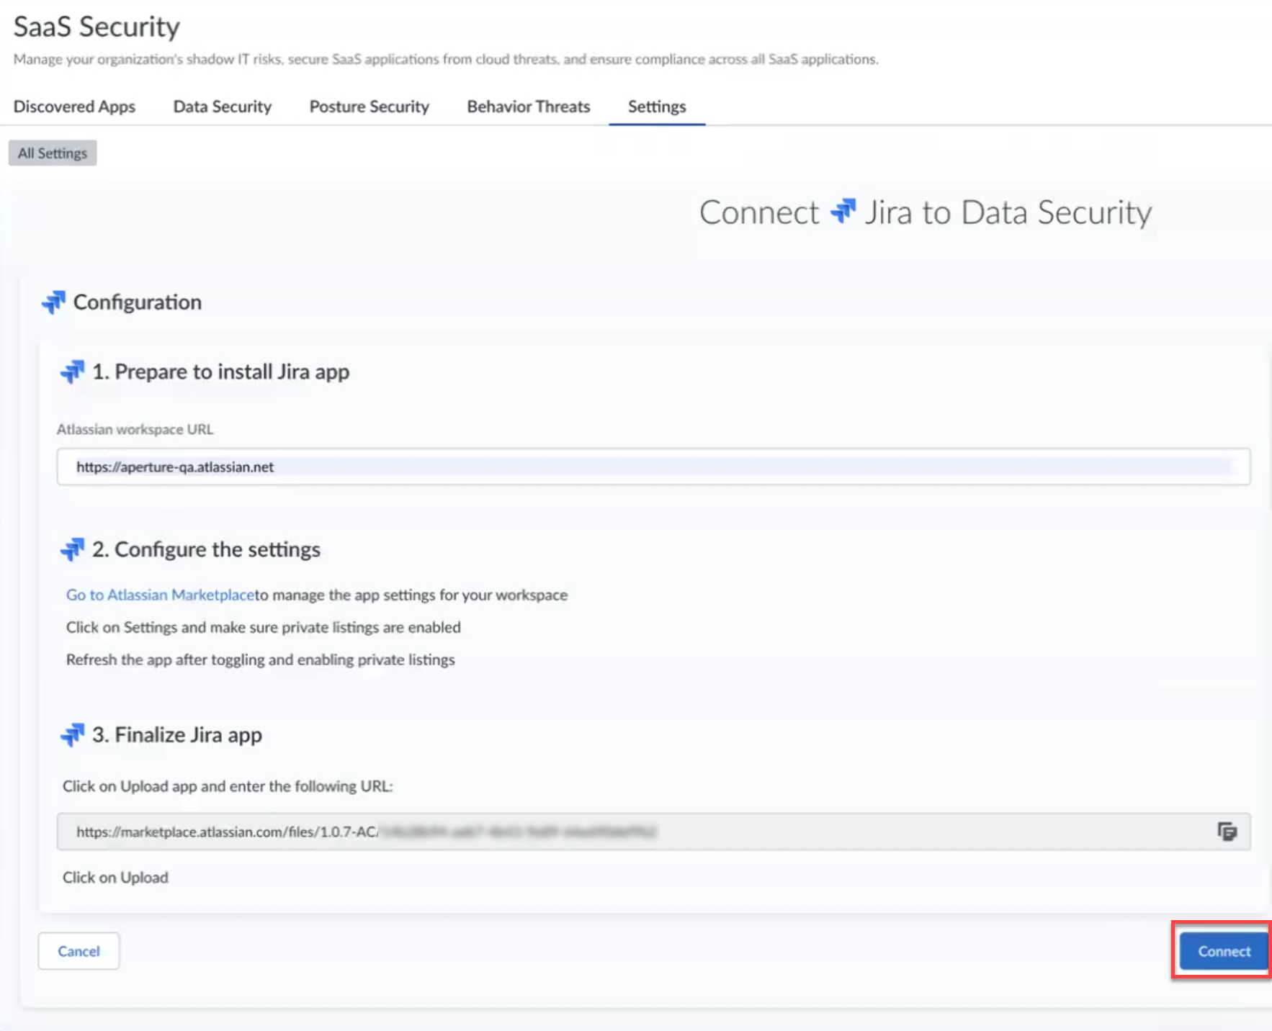Click the Jira icon next to step 1
Image resolution: width=1272 pixels, height=1031 pixels.
[72, 372]
